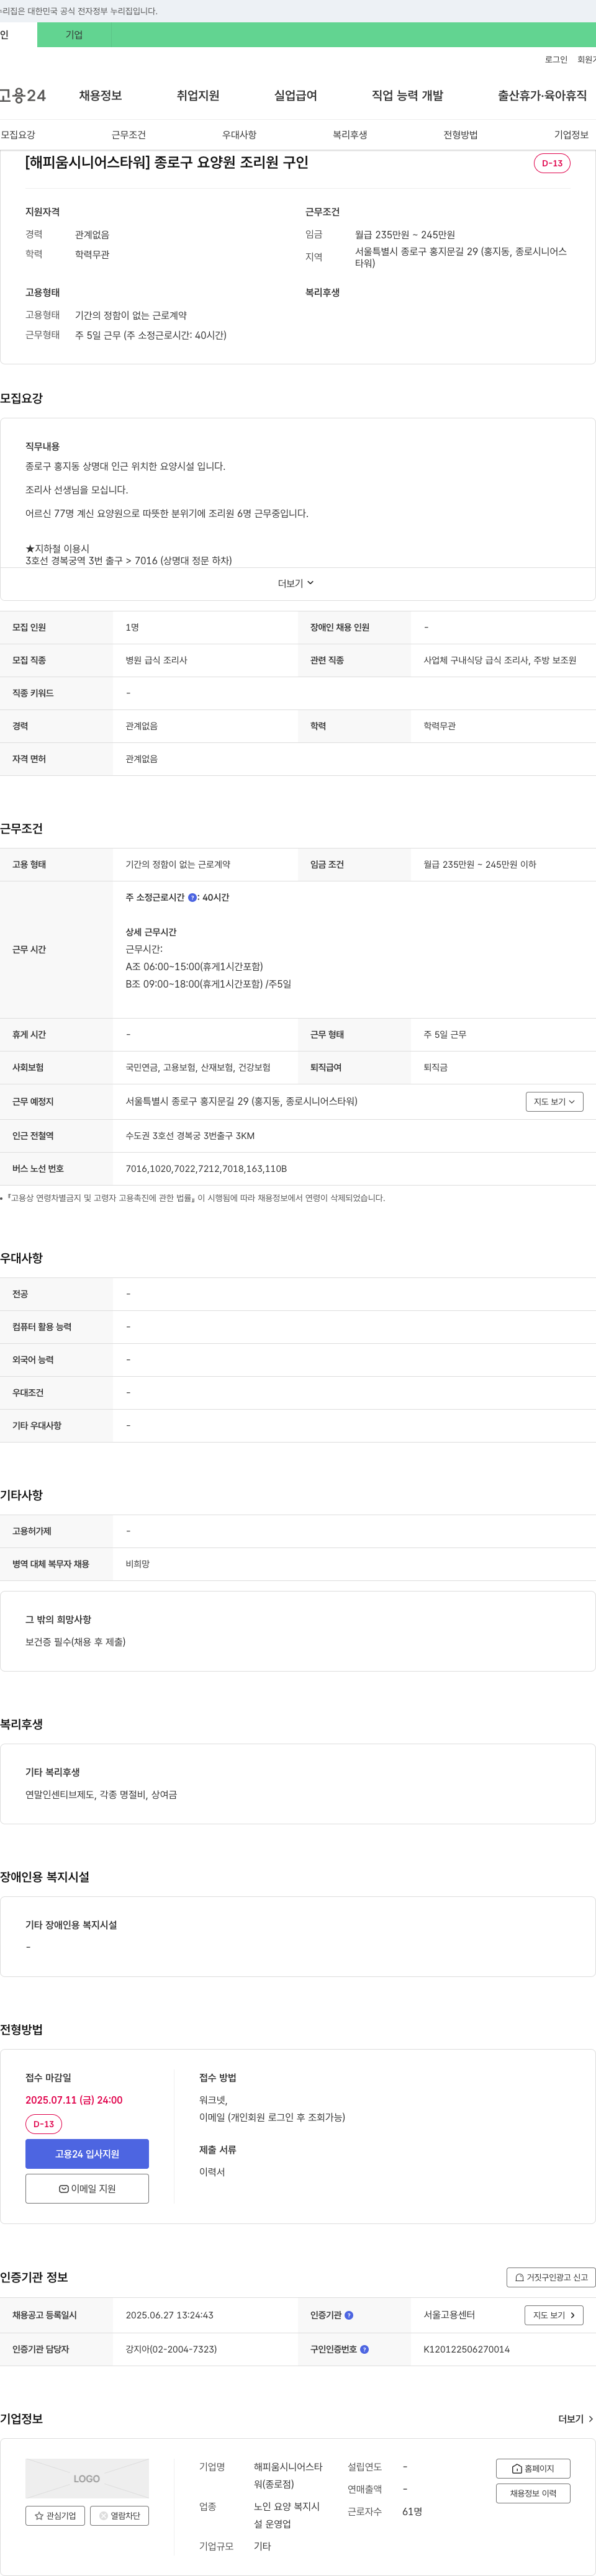Open the 더보기 link in 기업정보

coord(575,2419)
